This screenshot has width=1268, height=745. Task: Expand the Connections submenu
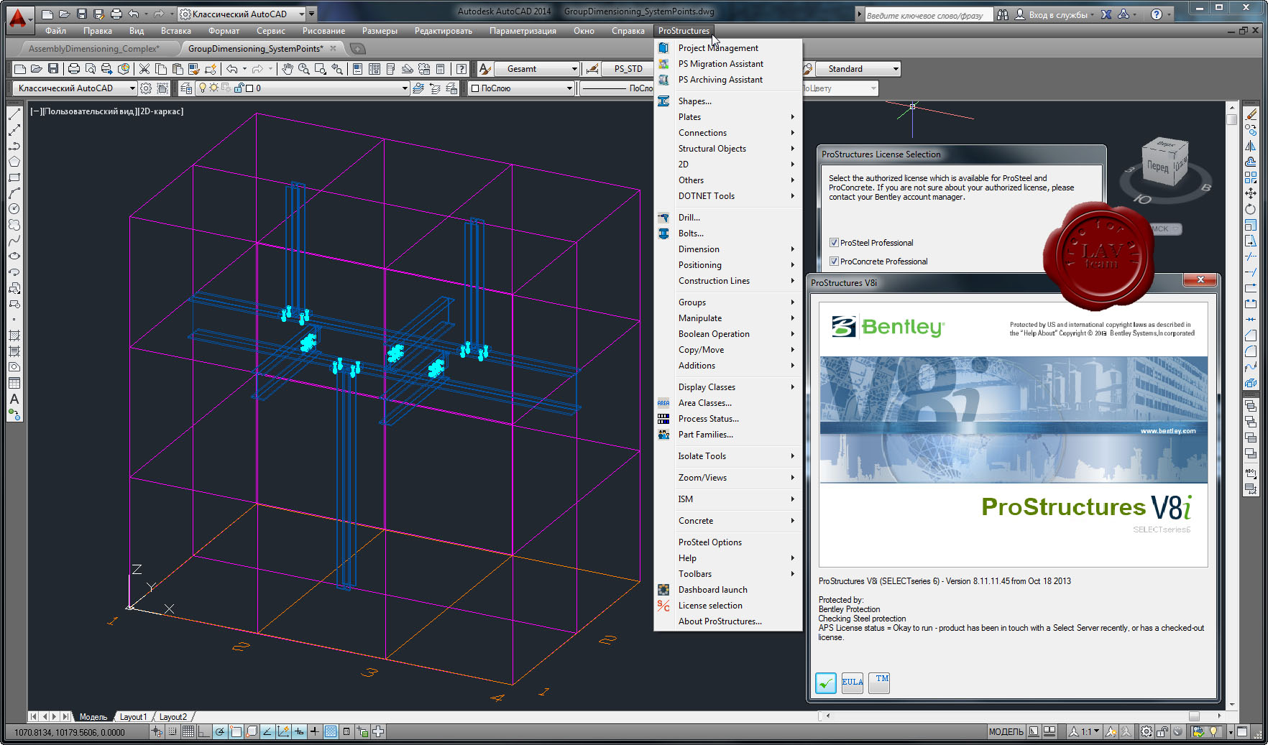click(x=728, y=133)
